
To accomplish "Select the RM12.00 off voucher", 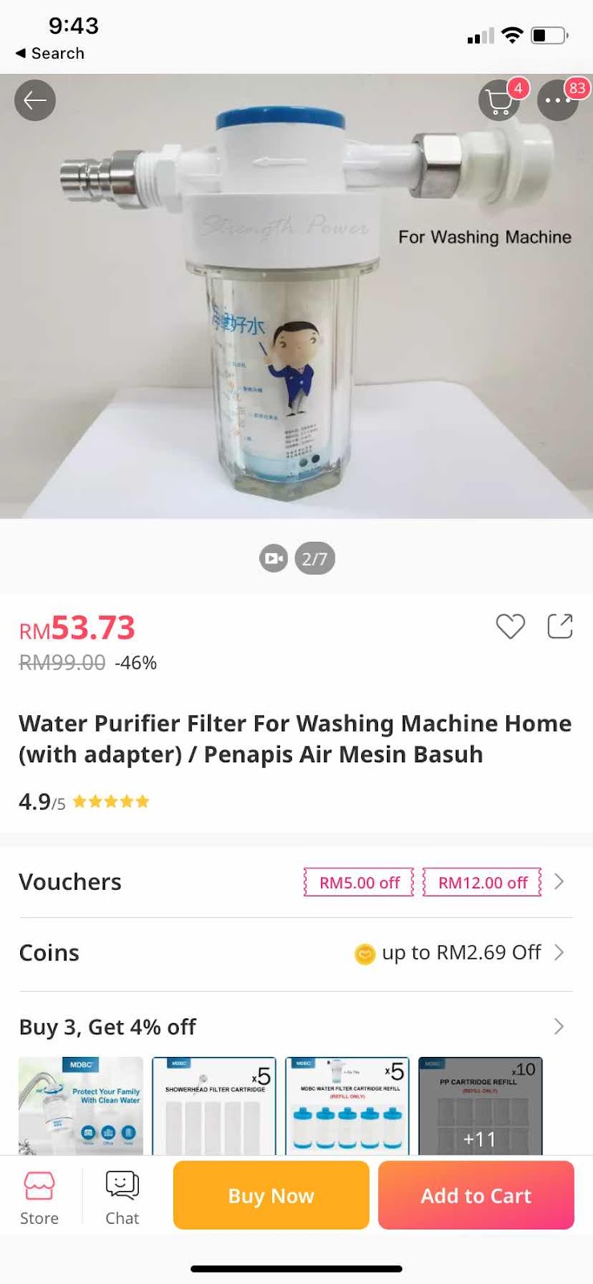I will pyautogui.click(x=483, y=883).
